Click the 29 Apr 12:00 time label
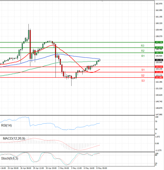 pos(39,168)
